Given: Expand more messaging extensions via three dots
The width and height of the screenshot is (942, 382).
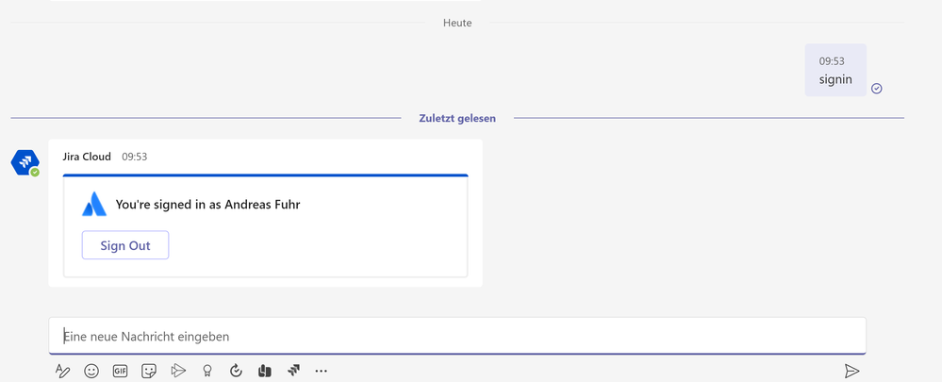Looking at the screenshot, I should click(x=322, y=371).
